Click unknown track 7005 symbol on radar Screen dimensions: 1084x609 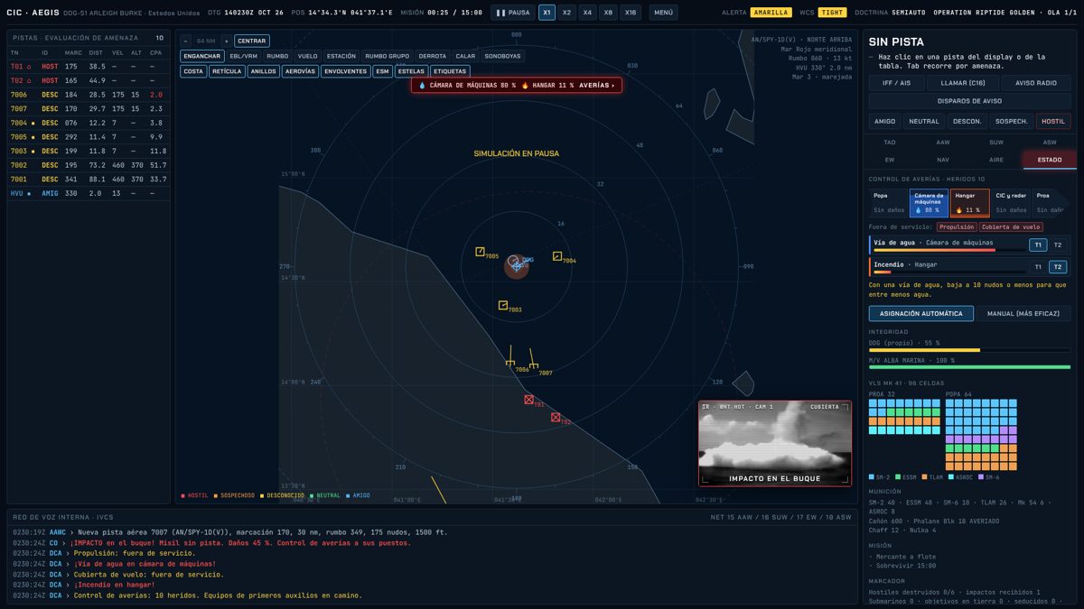point(481,252)
